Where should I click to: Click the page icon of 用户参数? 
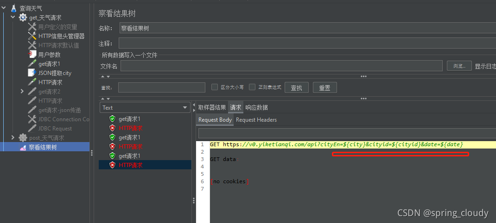pyautogui.click(x=32, y=55)
